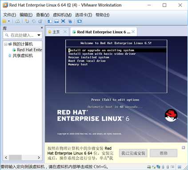Open the snapshot manager toolbar icon
Viewport: 188px width, 170px height.
pyautogui.click(x=40, y=21)
